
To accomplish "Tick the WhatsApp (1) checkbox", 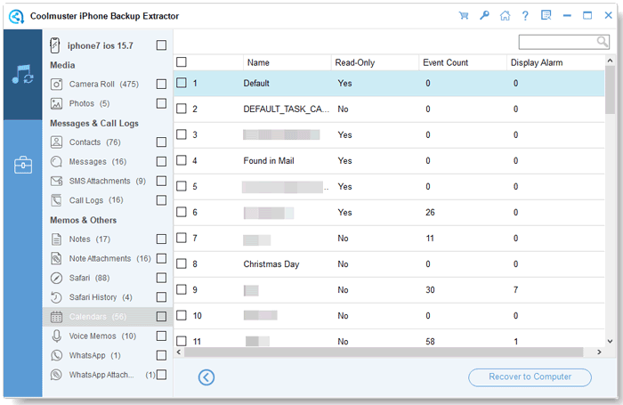I will [161, 355].
